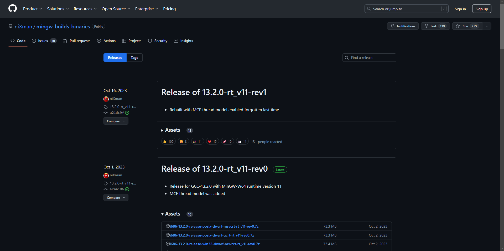This screenshot has width=504, height=251.
Task: Open Compare dropdown for rev1 release
Action: point(116,121)
